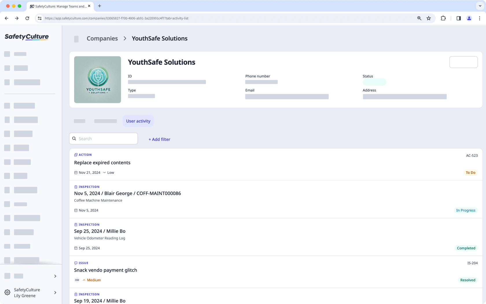This screenshot has height=304, width=486.
Task: Click the To Do status badge
Action: point(470,172)
